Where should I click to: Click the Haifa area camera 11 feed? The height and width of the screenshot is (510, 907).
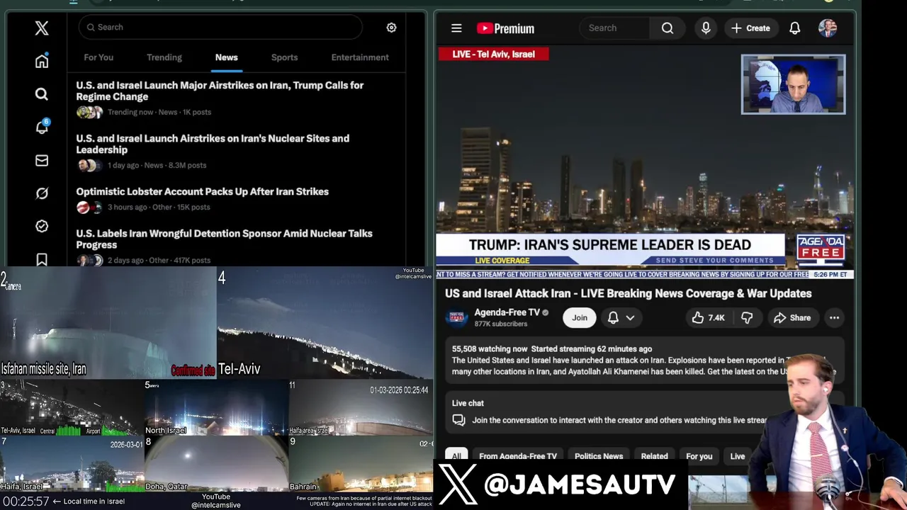click(361, 407)
